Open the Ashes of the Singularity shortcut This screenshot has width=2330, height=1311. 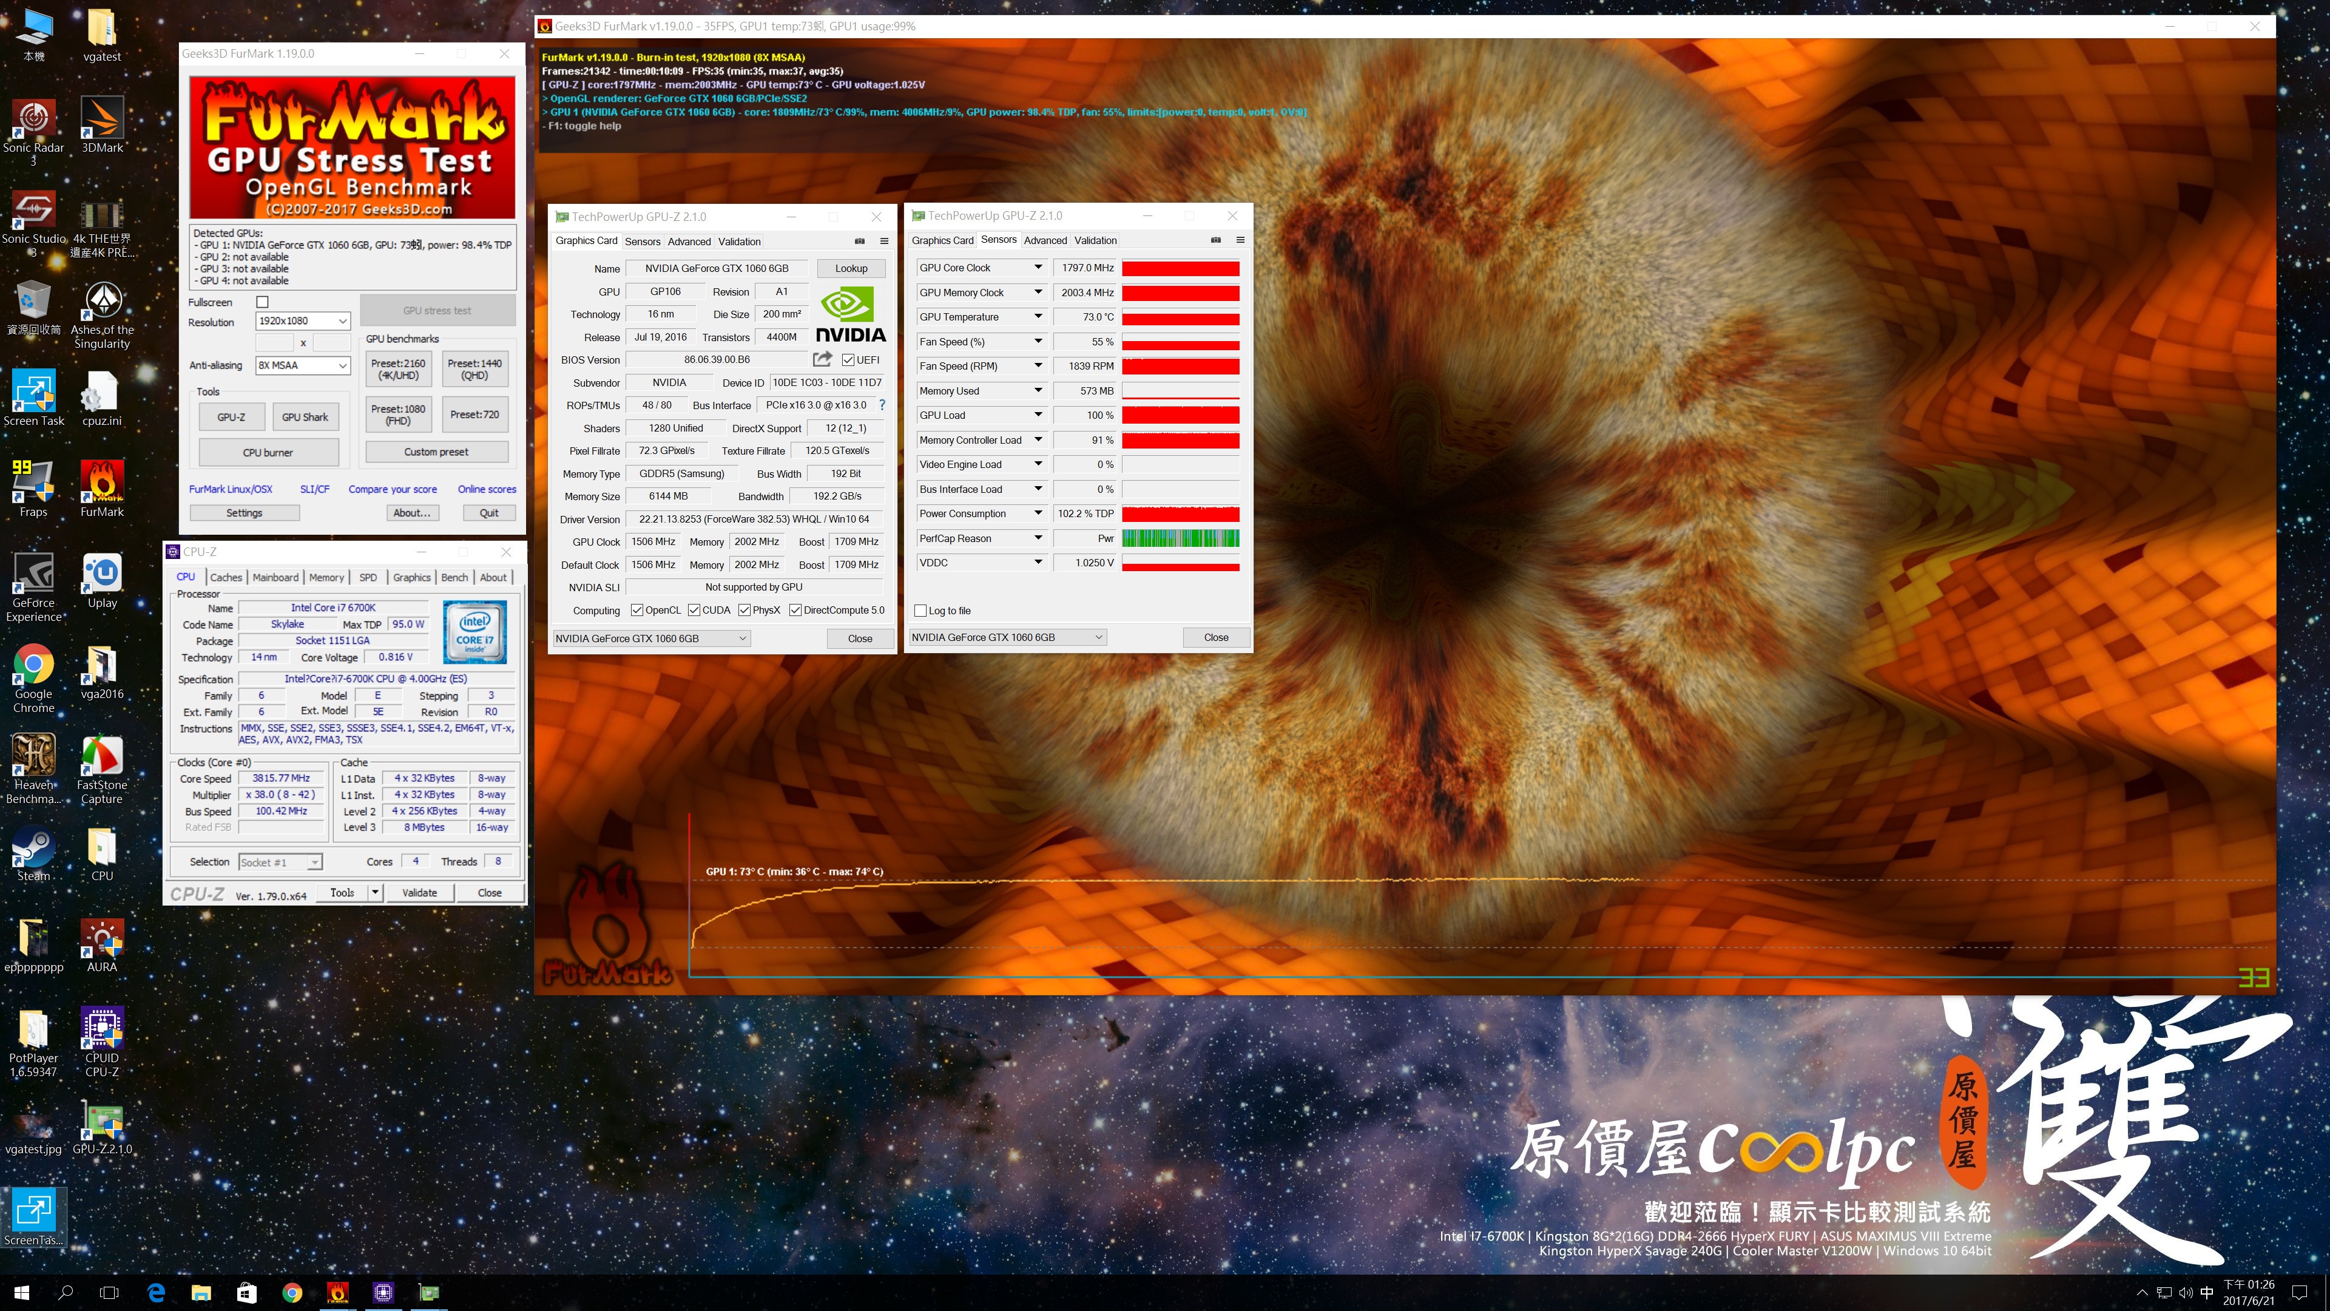pos(102,314)
